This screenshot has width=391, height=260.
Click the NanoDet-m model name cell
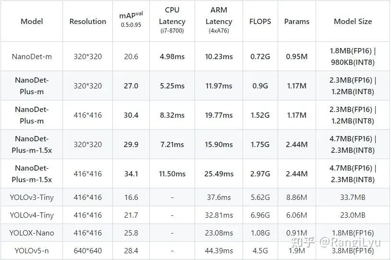(32, 57)
